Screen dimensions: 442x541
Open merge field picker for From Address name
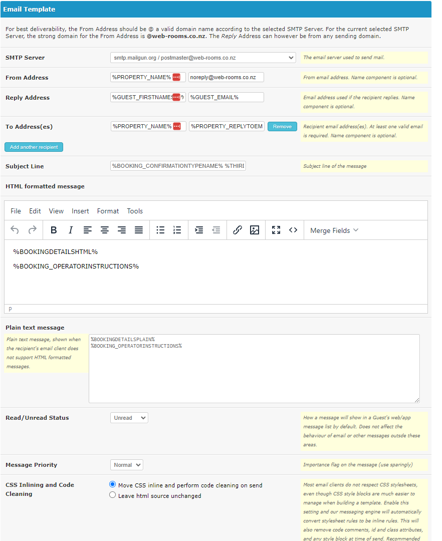[x=176, y=77]
